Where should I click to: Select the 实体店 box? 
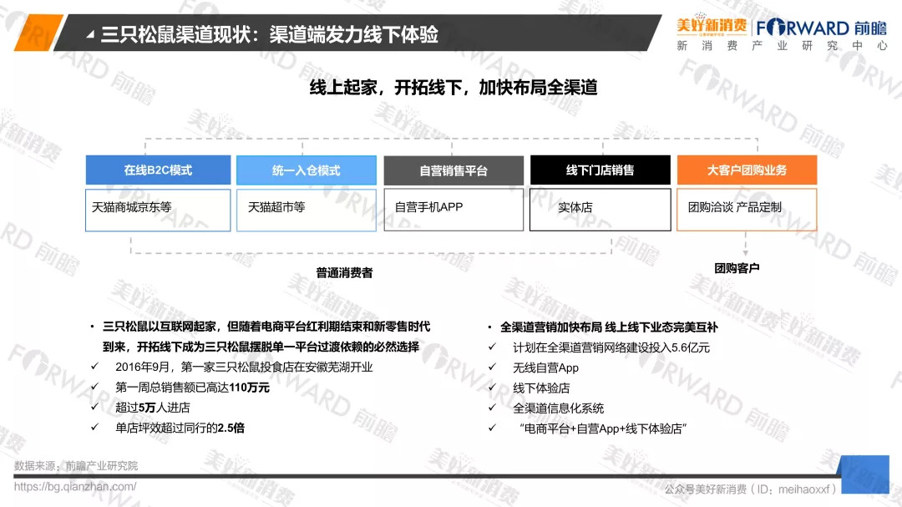pyautogui.click(x=600, y=210)
